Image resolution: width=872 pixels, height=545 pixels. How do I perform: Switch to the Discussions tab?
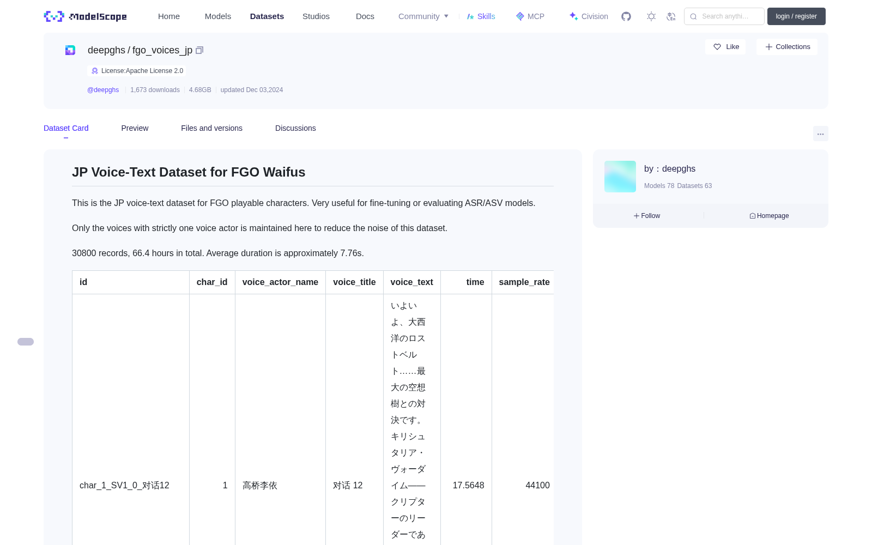point(295,128)
